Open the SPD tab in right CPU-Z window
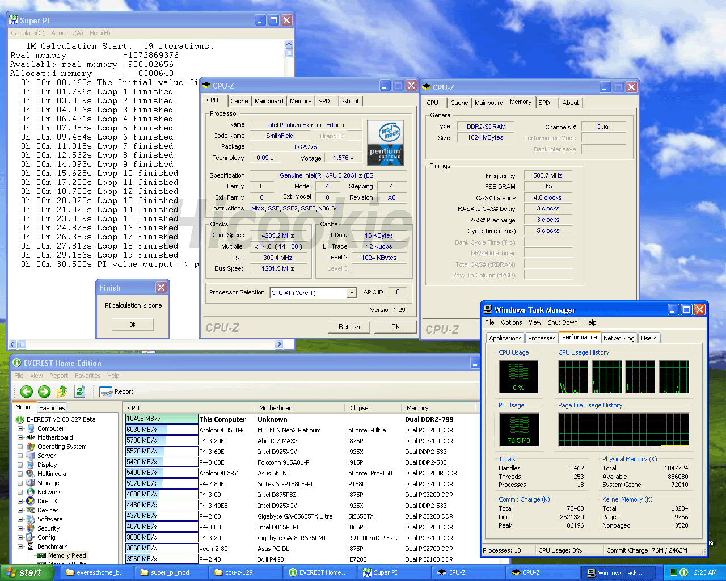 (544, 103)
